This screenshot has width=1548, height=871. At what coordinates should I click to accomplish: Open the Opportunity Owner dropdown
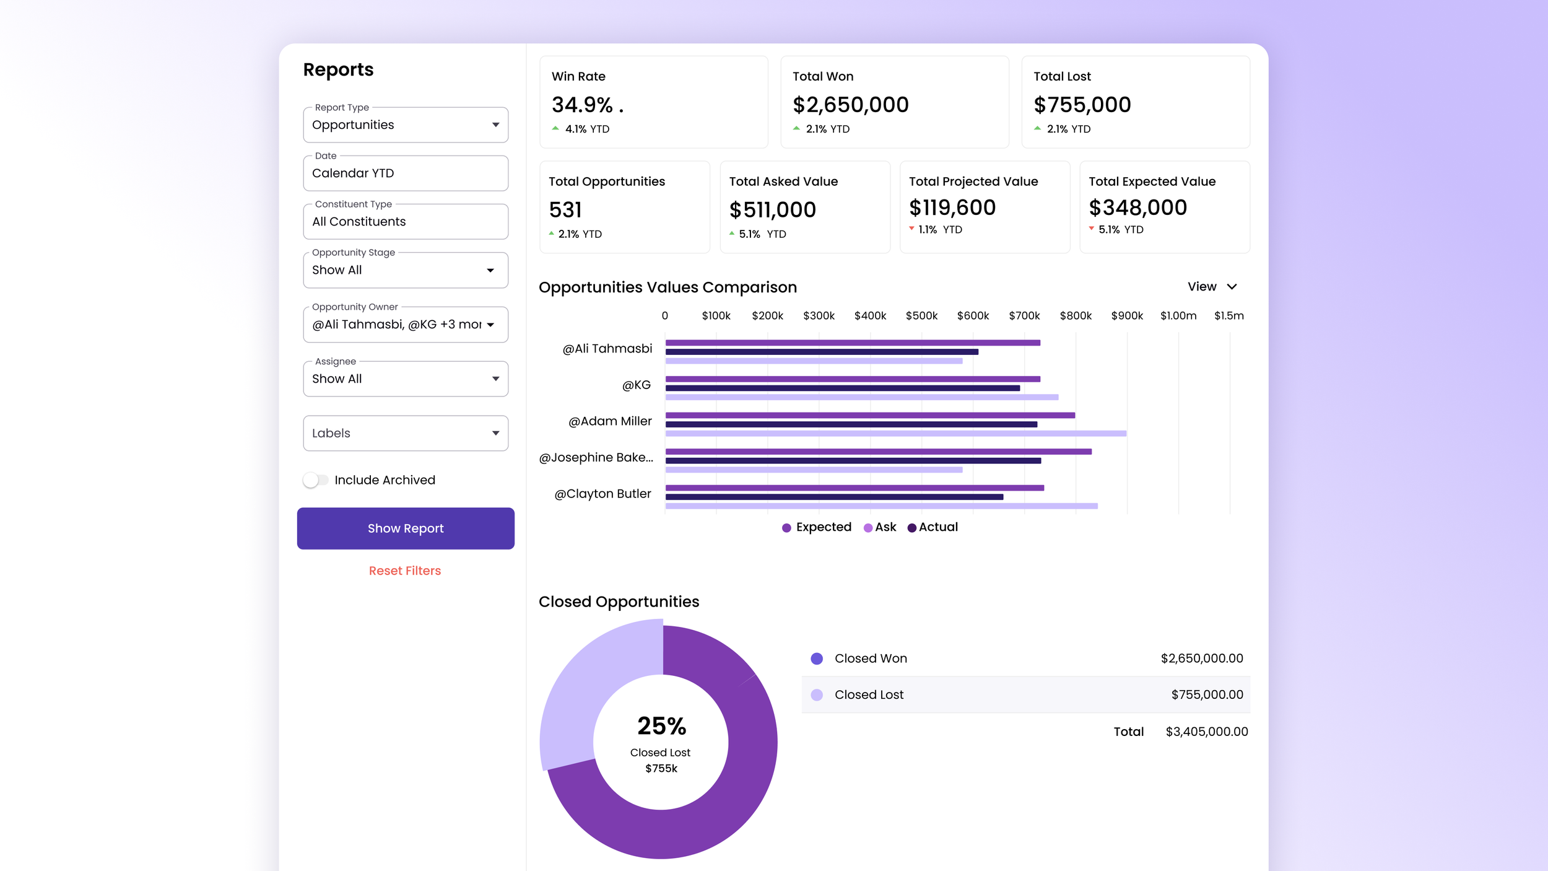point(406,325)
